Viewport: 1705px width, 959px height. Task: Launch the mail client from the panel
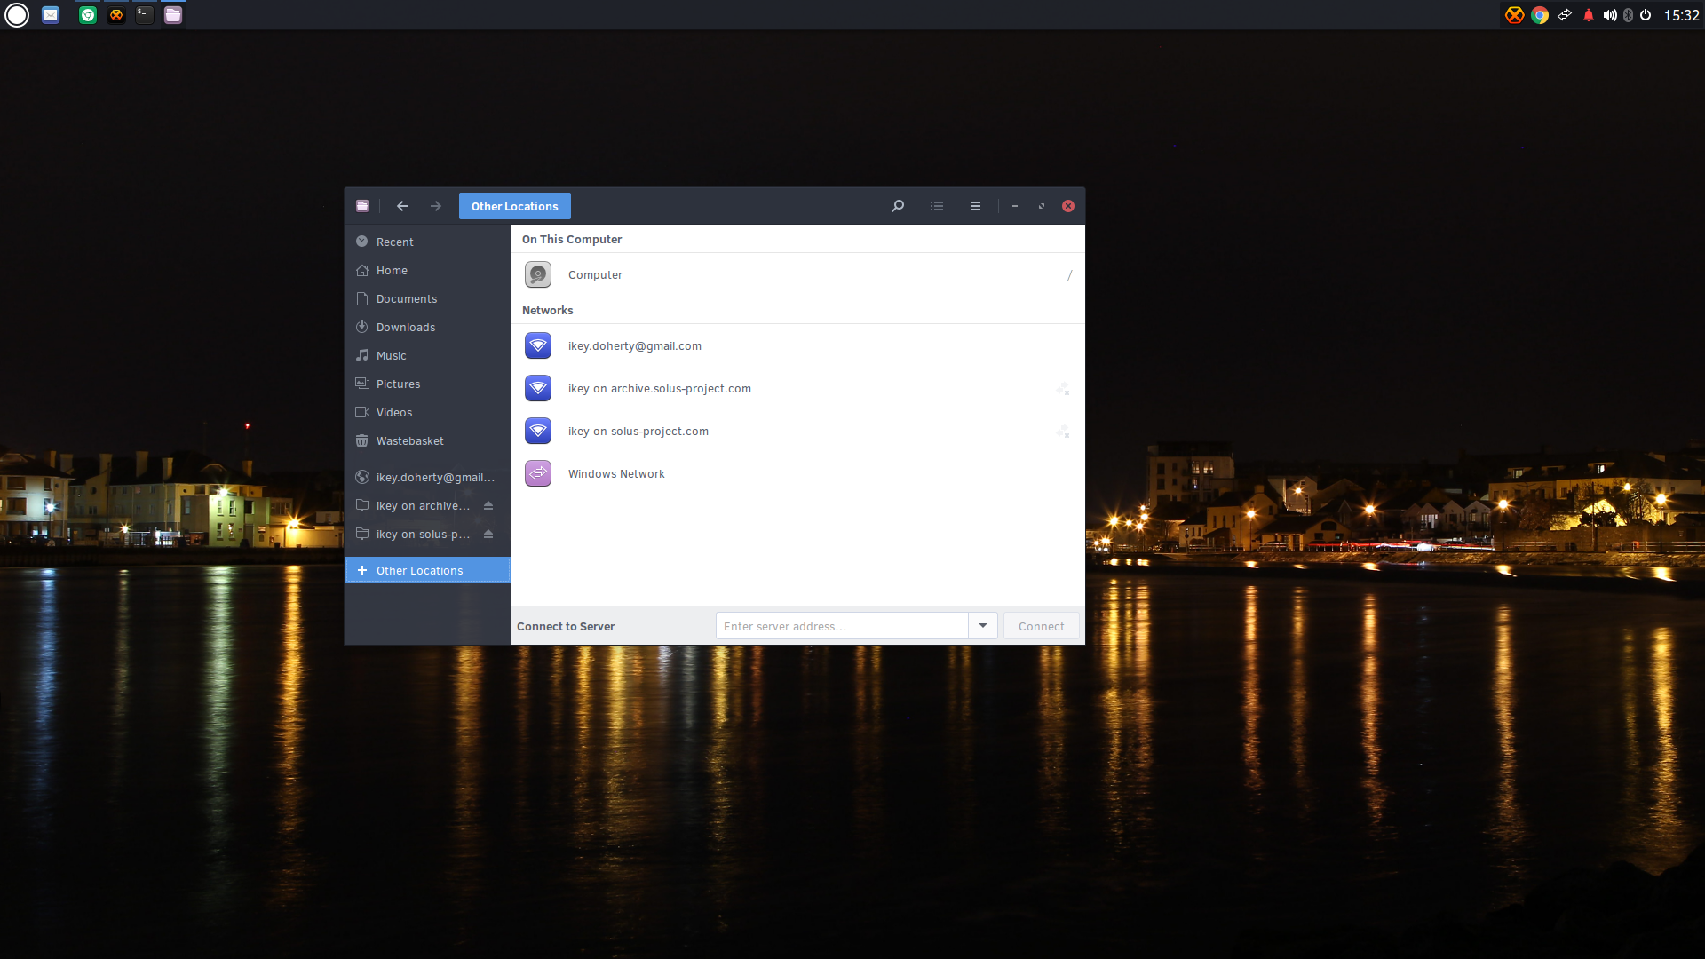(x=51, y=15)
